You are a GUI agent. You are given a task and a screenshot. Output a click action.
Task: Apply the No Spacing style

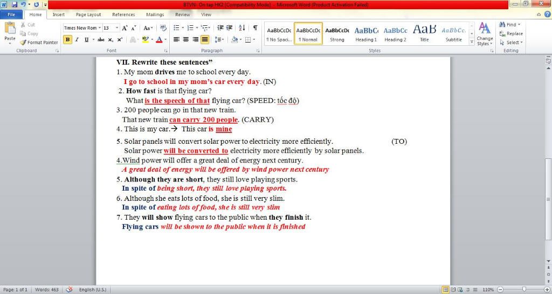pyautogui.click(x=279, y=34)
